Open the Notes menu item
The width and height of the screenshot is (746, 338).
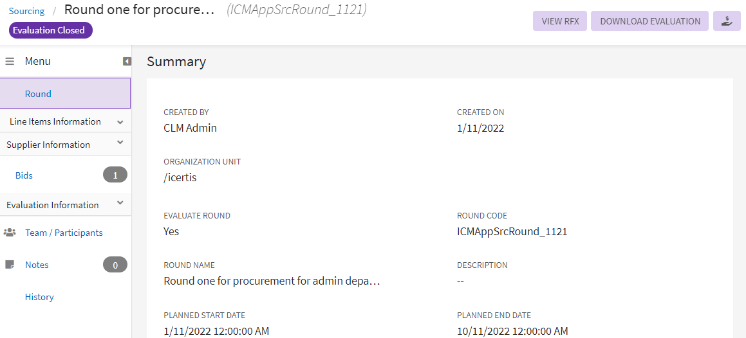[x=37, y=265]
